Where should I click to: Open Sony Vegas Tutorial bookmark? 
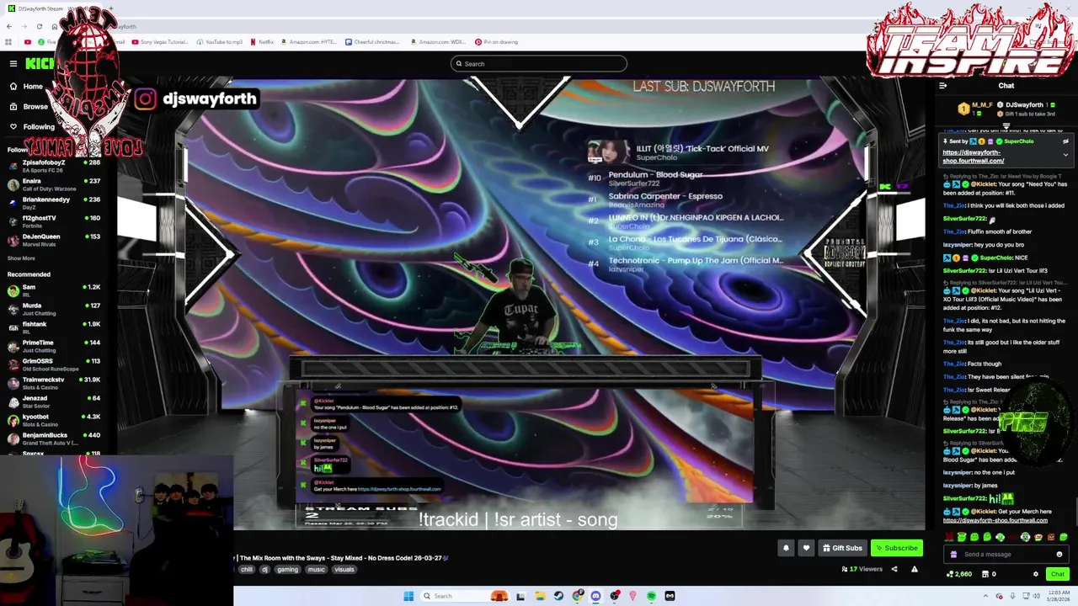(160, 42)
